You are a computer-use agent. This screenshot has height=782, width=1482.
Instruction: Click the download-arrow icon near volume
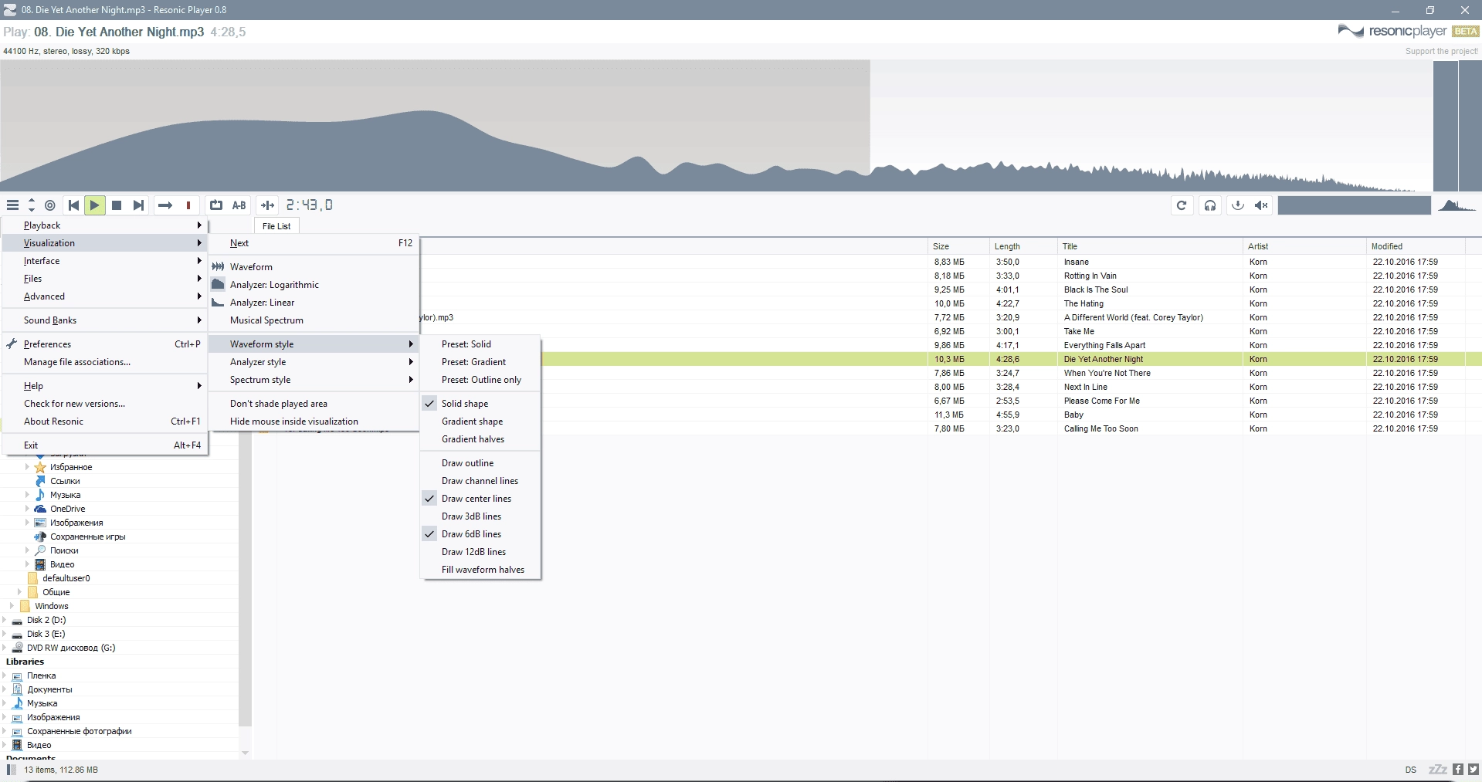[1238, 205]
